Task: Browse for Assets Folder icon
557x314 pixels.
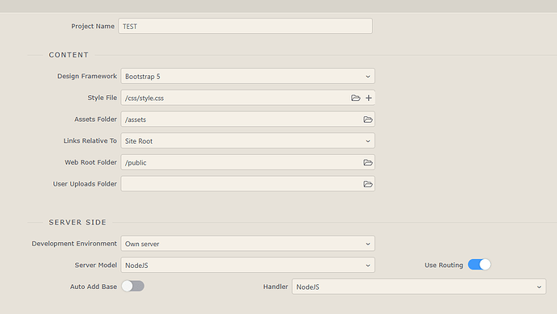Action: click(x=367, y=119)
